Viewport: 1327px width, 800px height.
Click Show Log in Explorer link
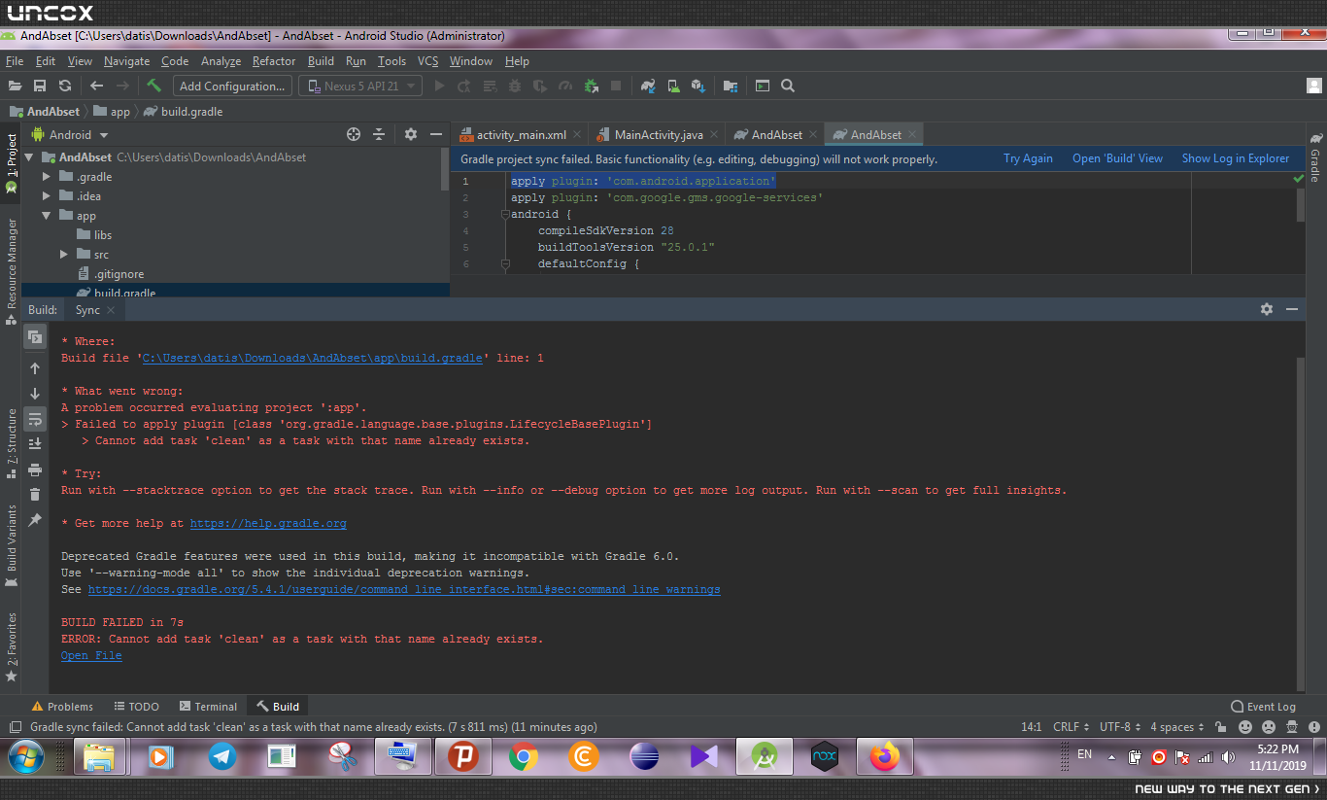(x=1236, y=158)
